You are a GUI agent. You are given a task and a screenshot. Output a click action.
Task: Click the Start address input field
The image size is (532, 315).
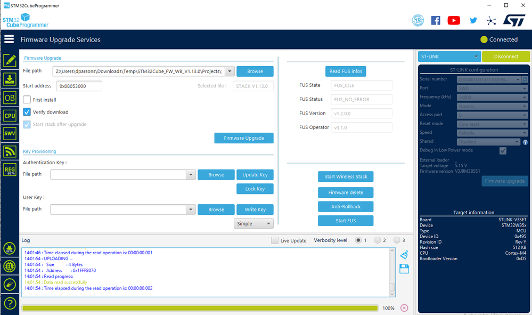pos(79,86)
